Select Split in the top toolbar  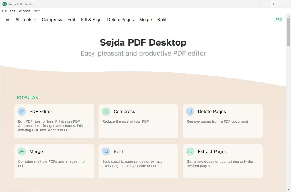click(162, 20)
